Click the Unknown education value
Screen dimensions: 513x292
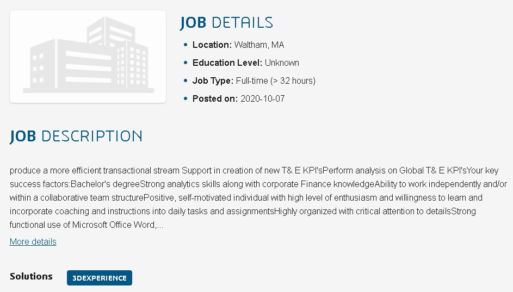[282, 63]
